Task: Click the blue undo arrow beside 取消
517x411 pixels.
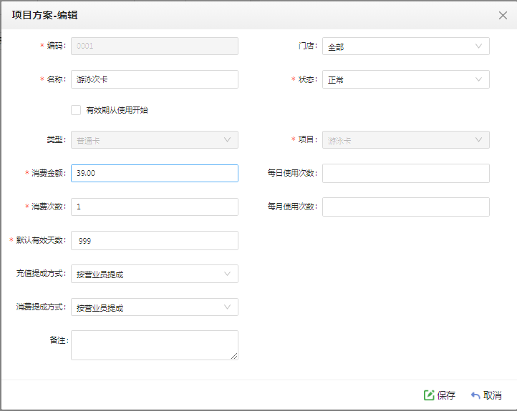Action: pos(475,395)
